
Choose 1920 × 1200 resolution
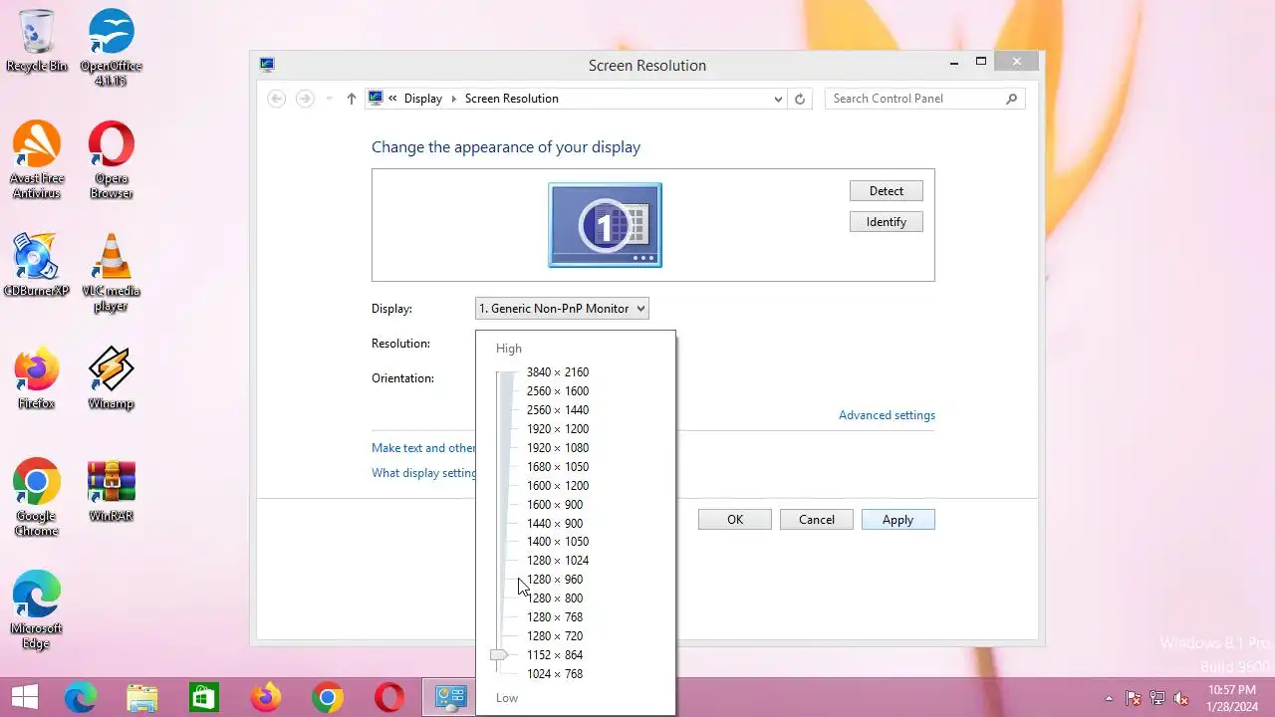(x=558, y=429)
